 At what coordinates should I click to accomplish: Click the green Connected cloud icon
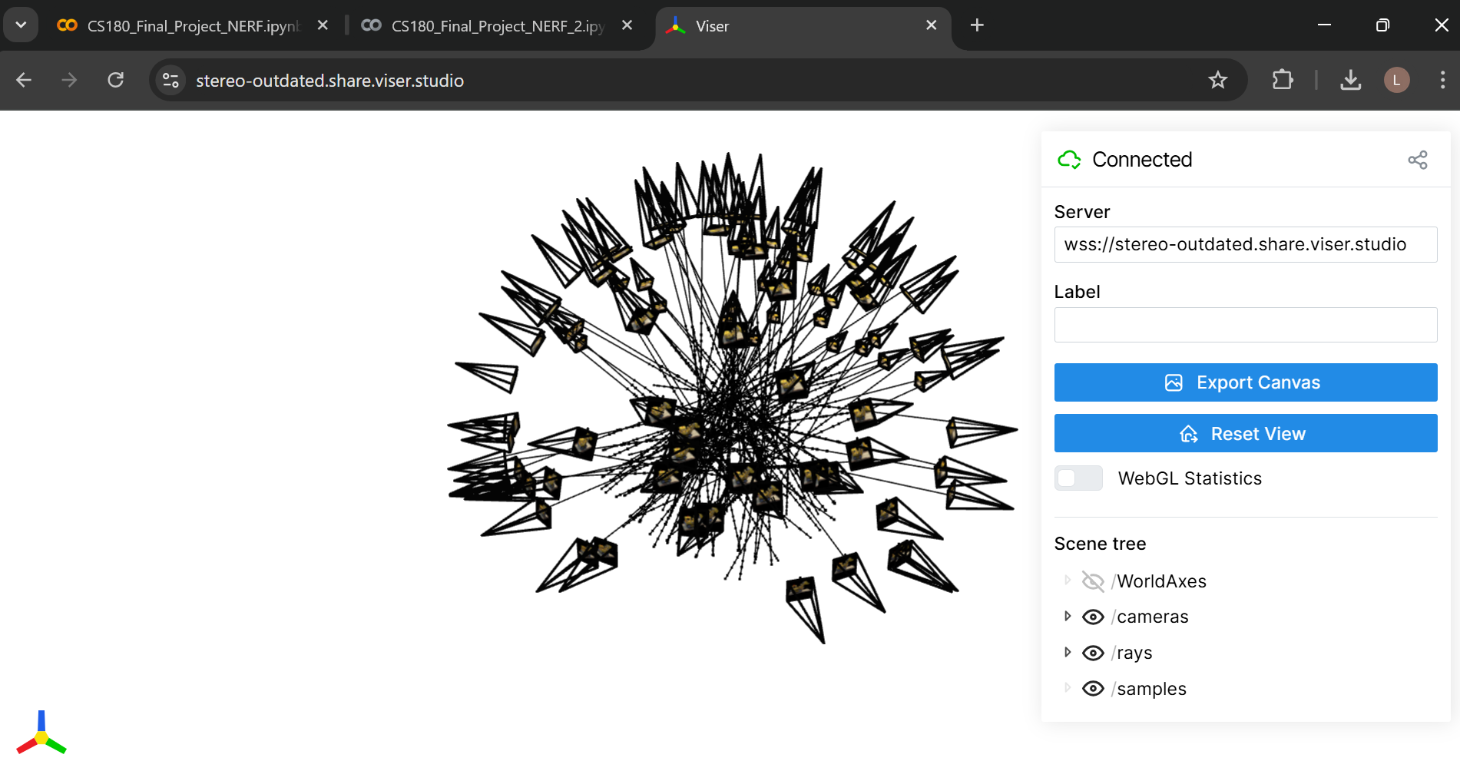coord(1069,160)
